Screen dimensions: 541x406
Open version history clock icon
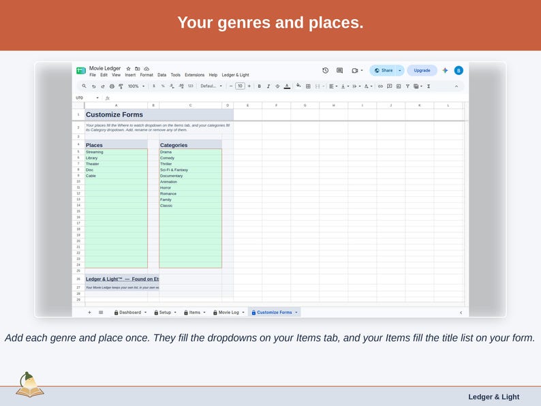326,70
